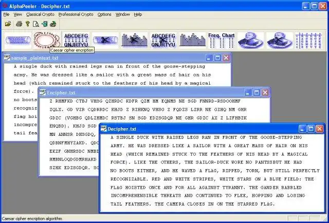Select the letter column grid tool

point(308,40)
